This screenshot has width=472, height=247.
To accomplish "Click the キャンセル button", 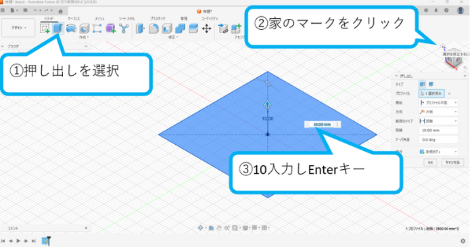I will coord(452,162).
